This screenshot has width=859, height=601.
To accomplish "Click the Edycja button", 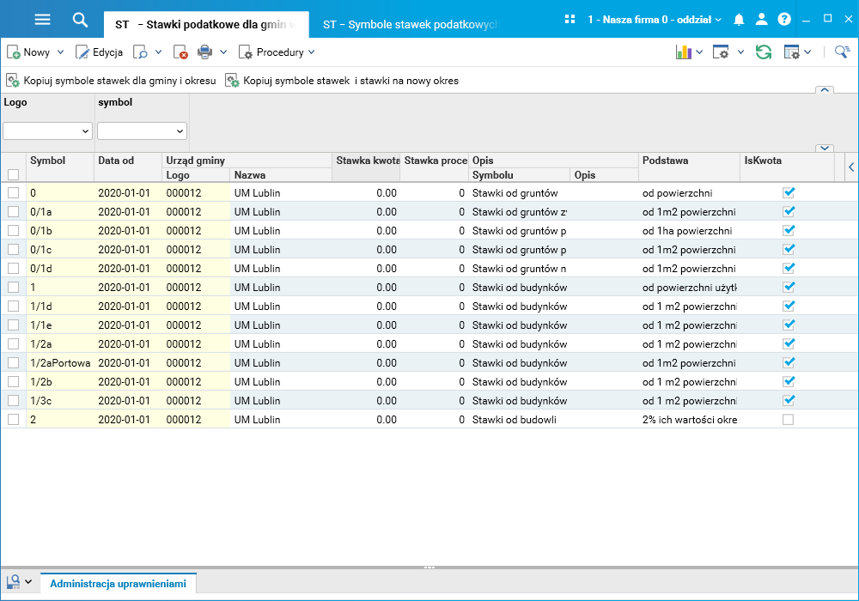I will tap(100, 52).
